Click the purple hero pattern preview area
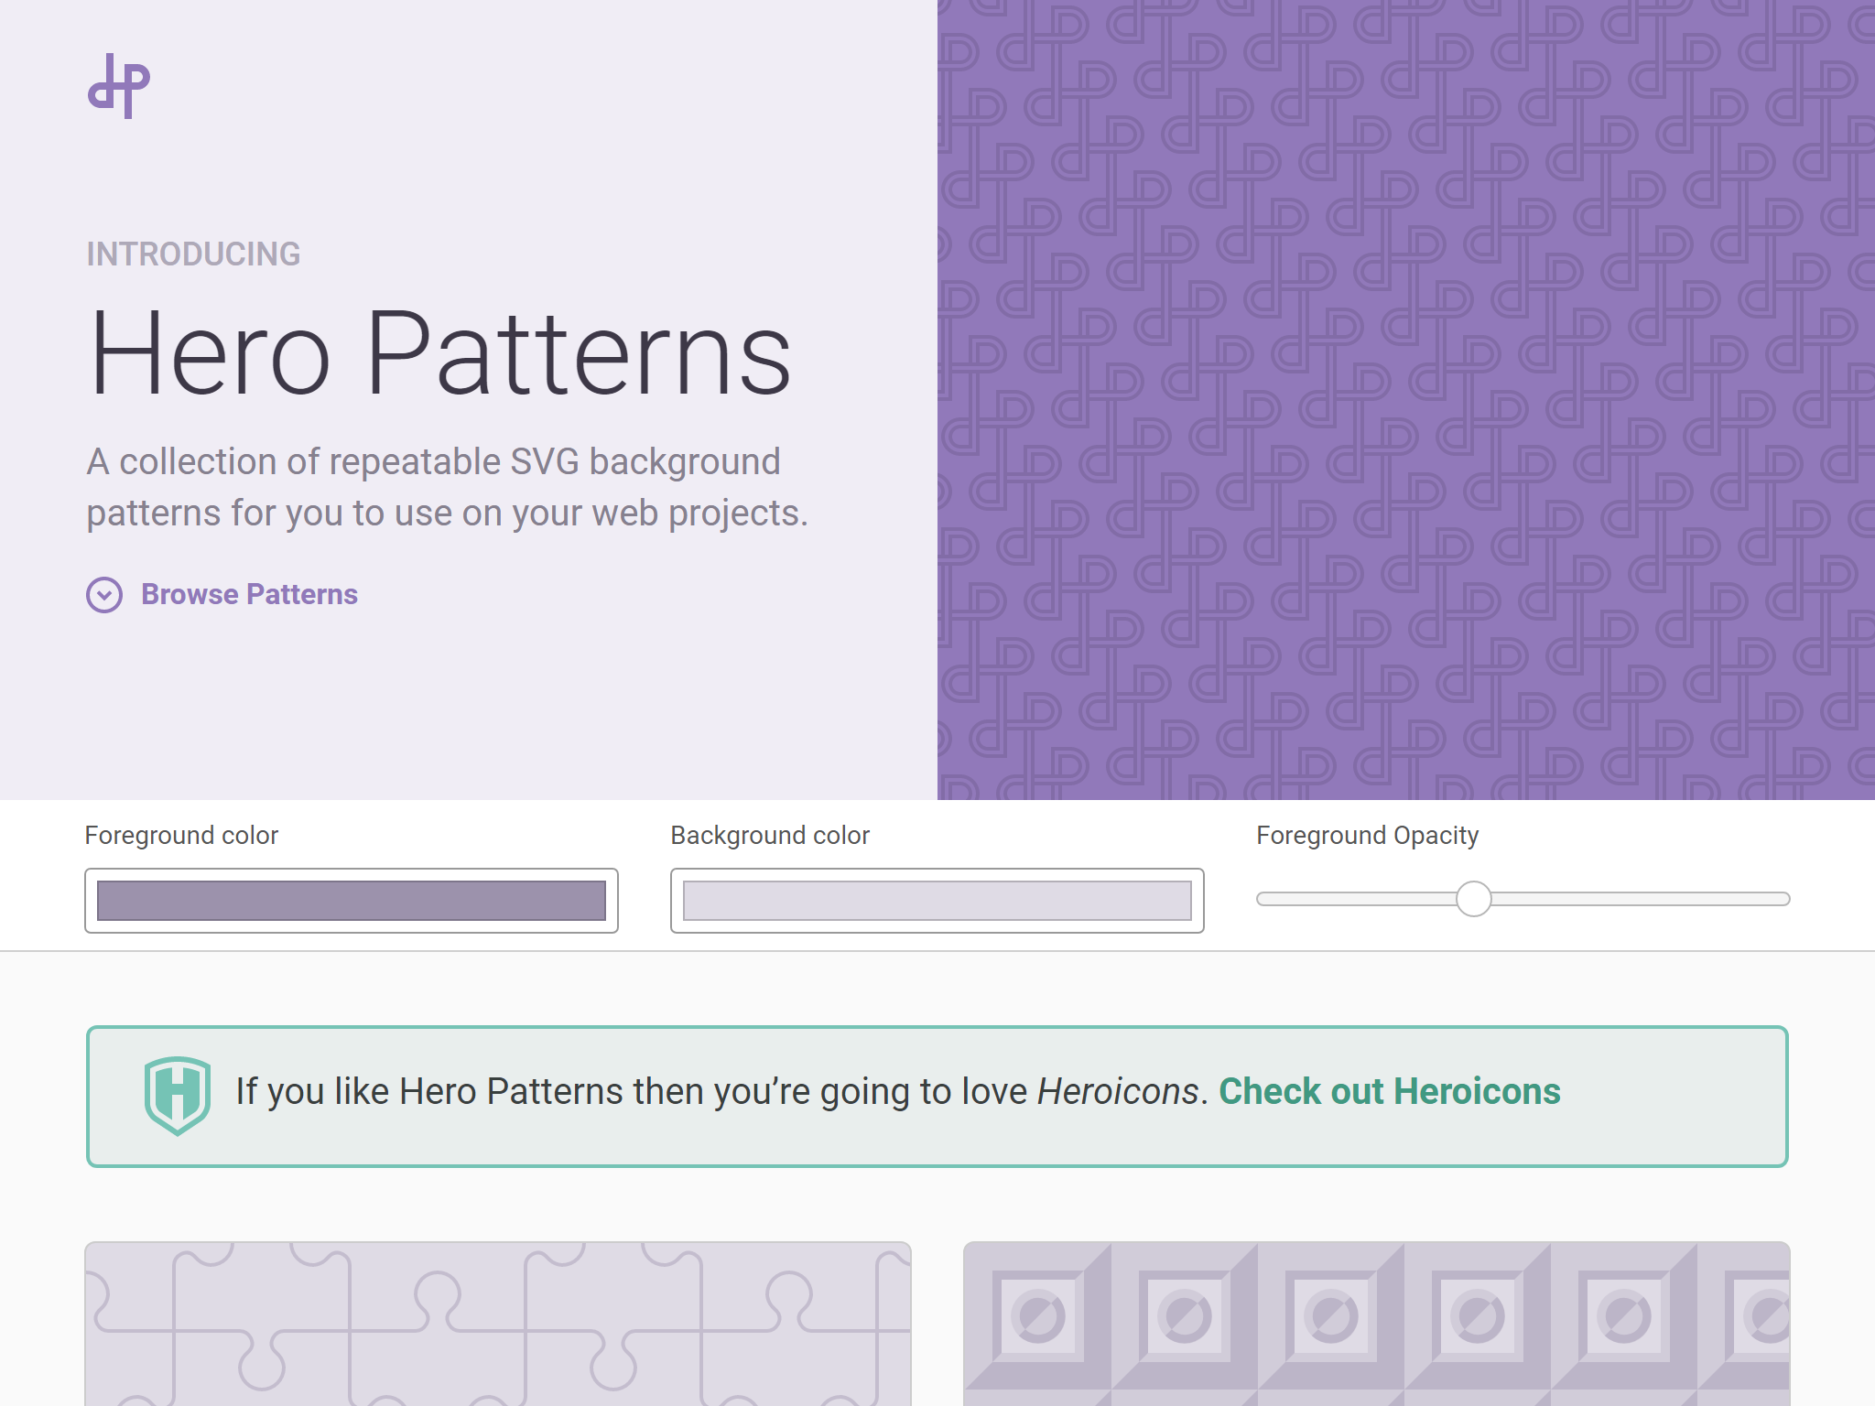This screenshot has width=1875, height=1406. (1401, 394)
